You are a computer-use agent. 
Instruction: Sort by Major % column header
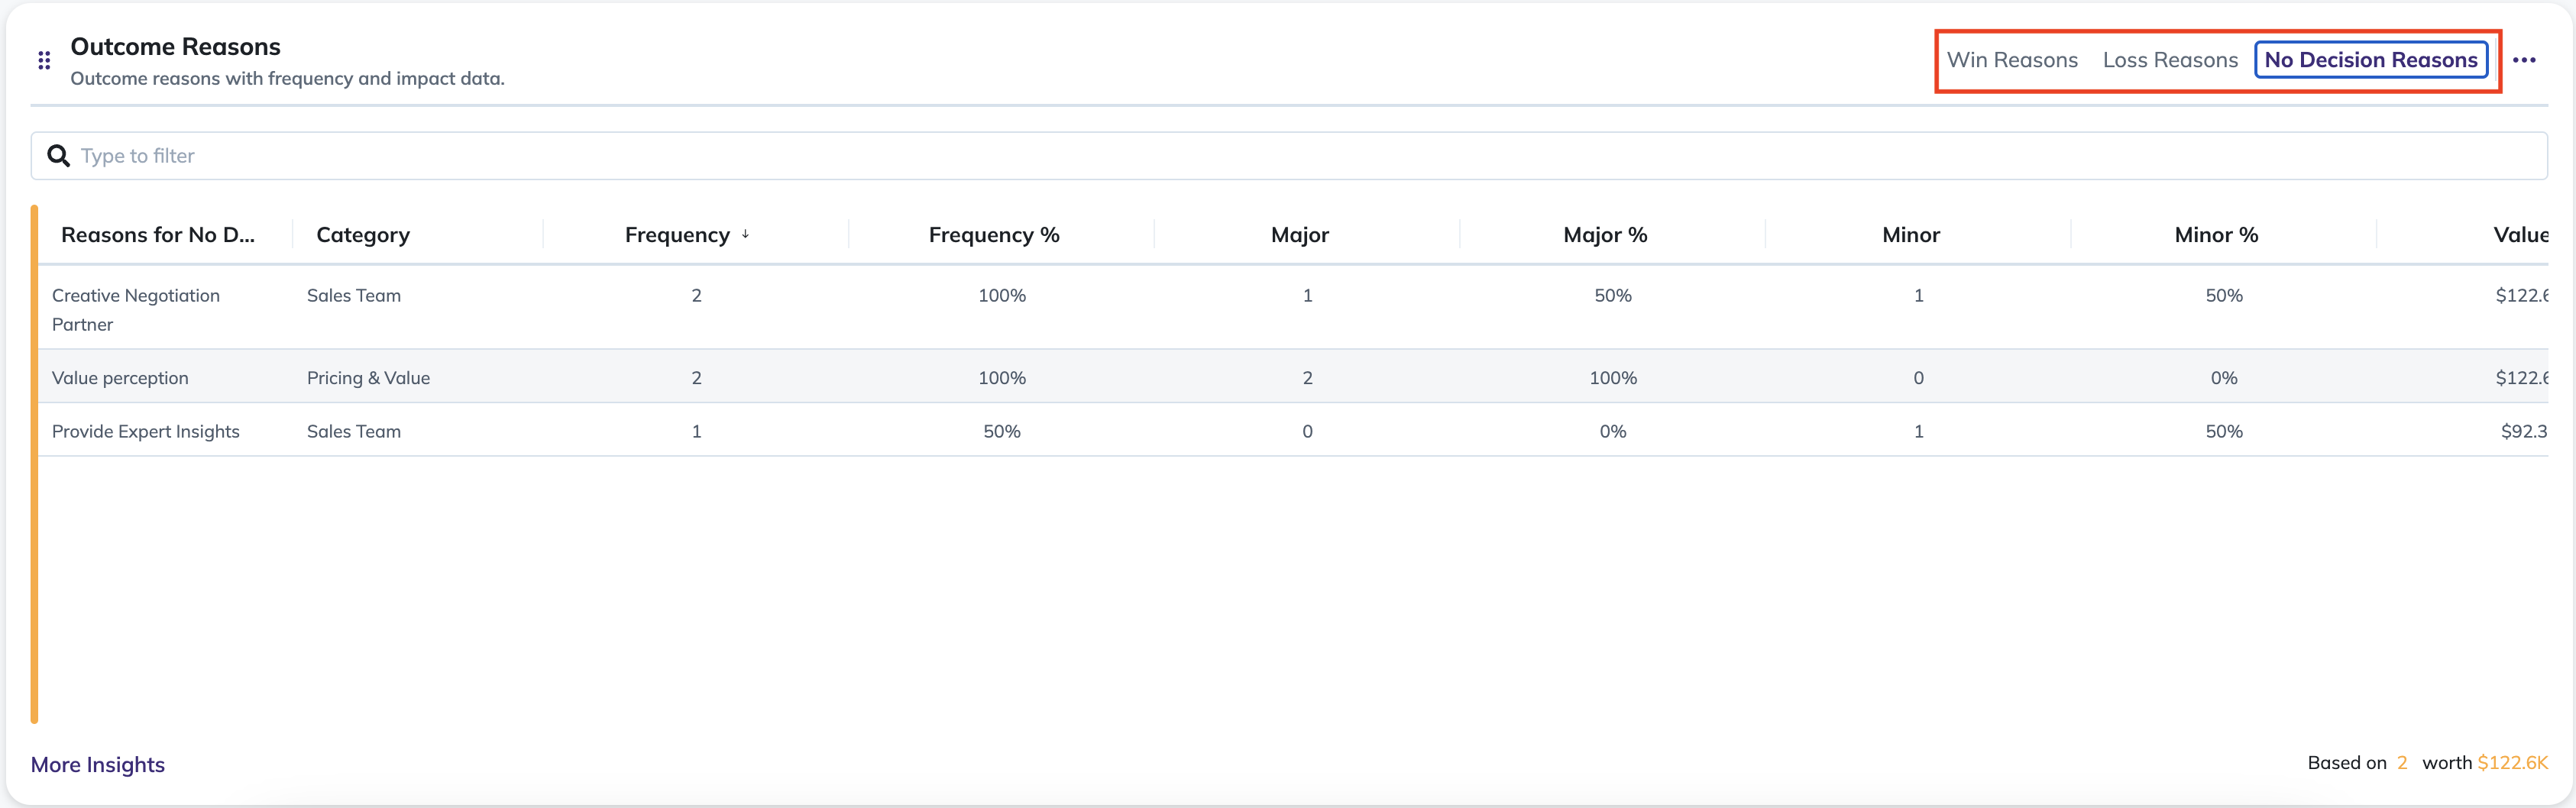click(1605, 235)
